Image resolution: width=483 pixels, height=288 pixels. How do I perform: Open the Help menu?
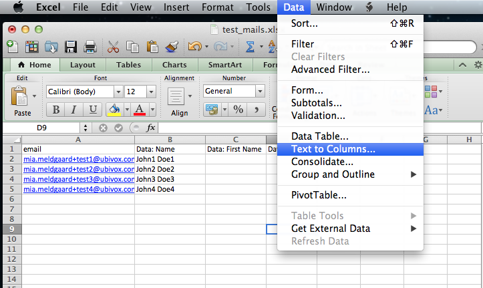[397, 7]
